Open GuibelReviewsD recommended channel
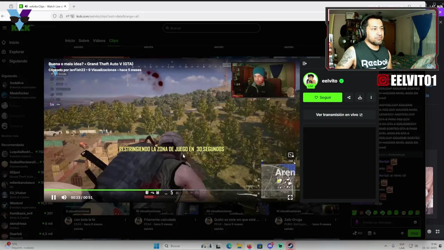 (23, 164)
